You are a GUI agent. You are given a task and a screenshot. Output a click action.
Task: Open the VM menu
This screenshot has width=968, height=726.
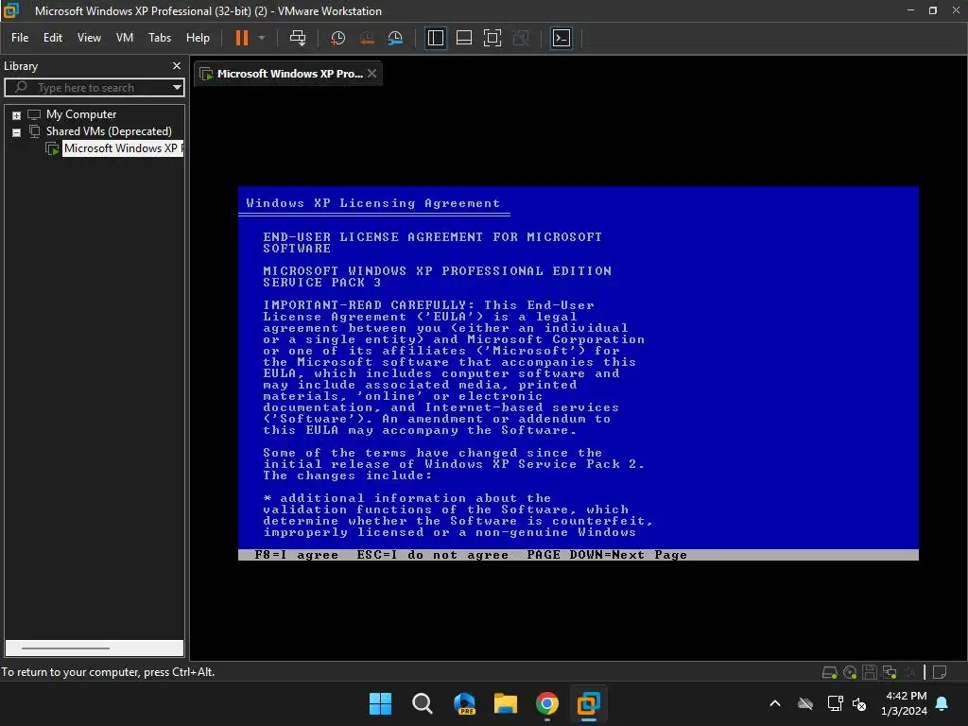125,38
